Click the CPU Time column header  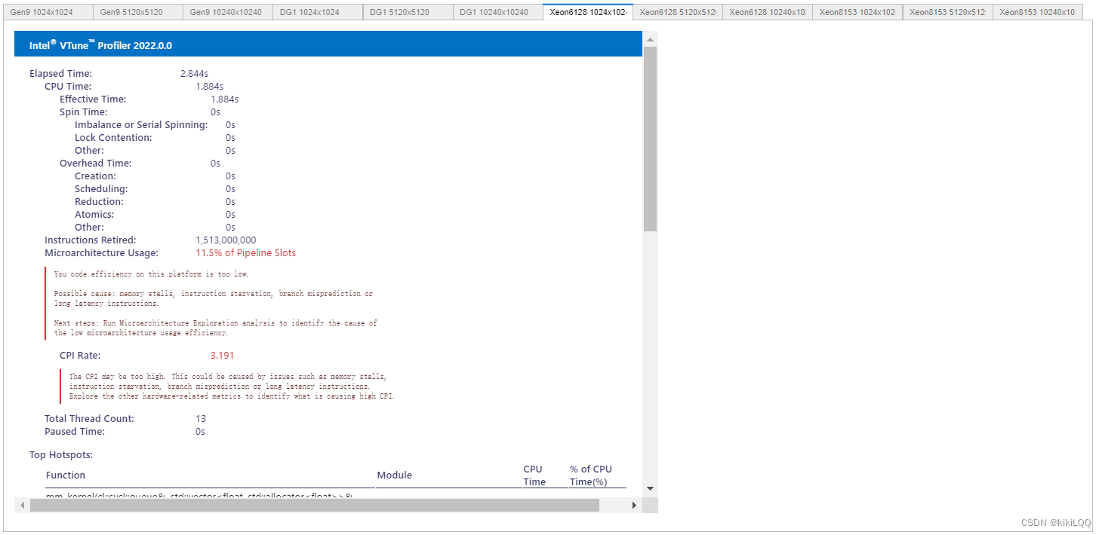(x=534, y=475)
